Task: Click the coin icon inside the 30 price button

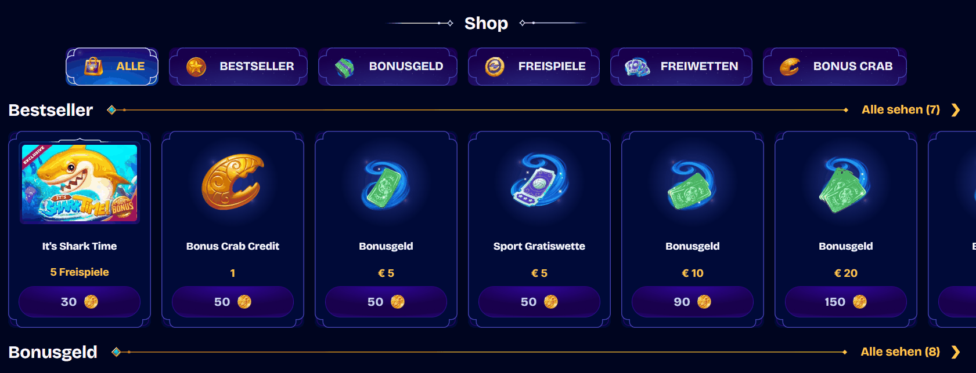Action: tap(91, 301)
